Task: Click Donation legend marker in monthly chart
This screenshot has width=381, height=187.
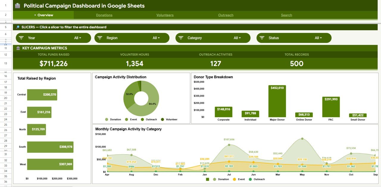Action: (214, 179)
